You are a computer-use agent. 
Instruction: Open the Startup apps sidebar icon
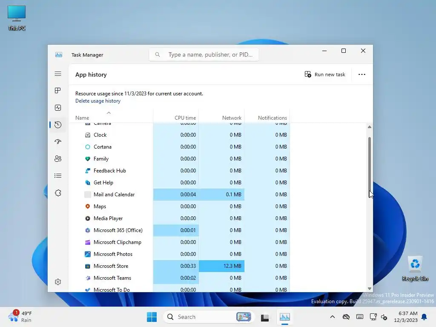pos(58,141)
